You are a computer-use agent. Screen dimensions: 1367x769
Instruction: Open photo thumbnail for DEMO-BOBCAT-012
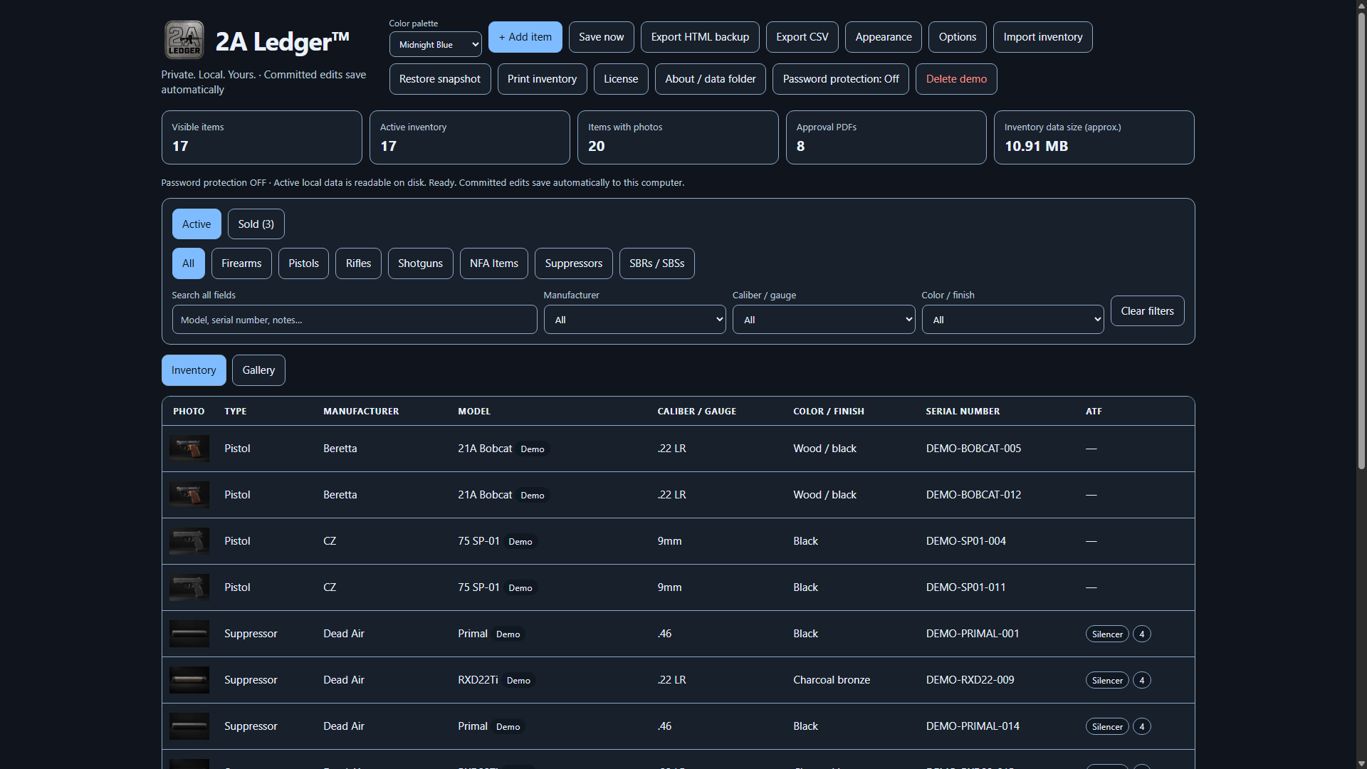(x=189, y=495)
